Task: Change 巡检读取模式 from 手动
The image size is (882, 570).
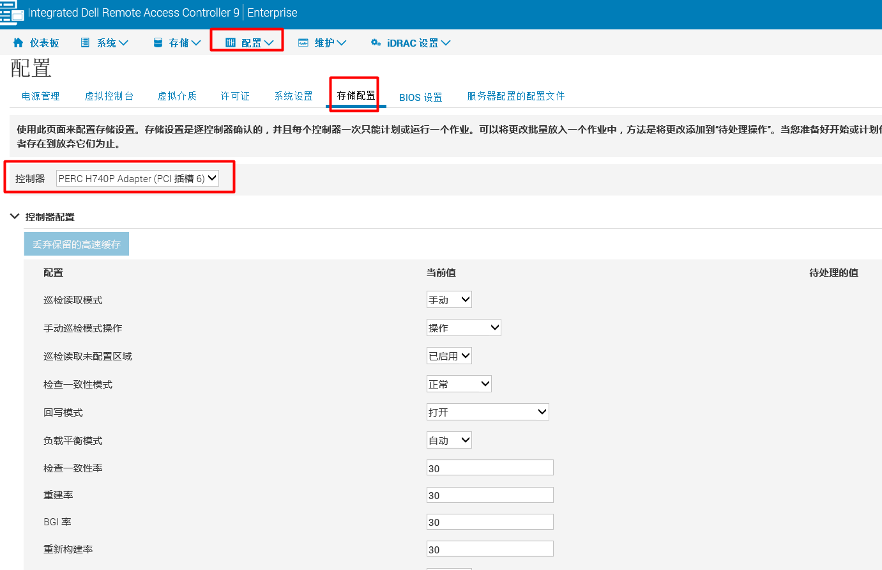Action: [448, 299]
